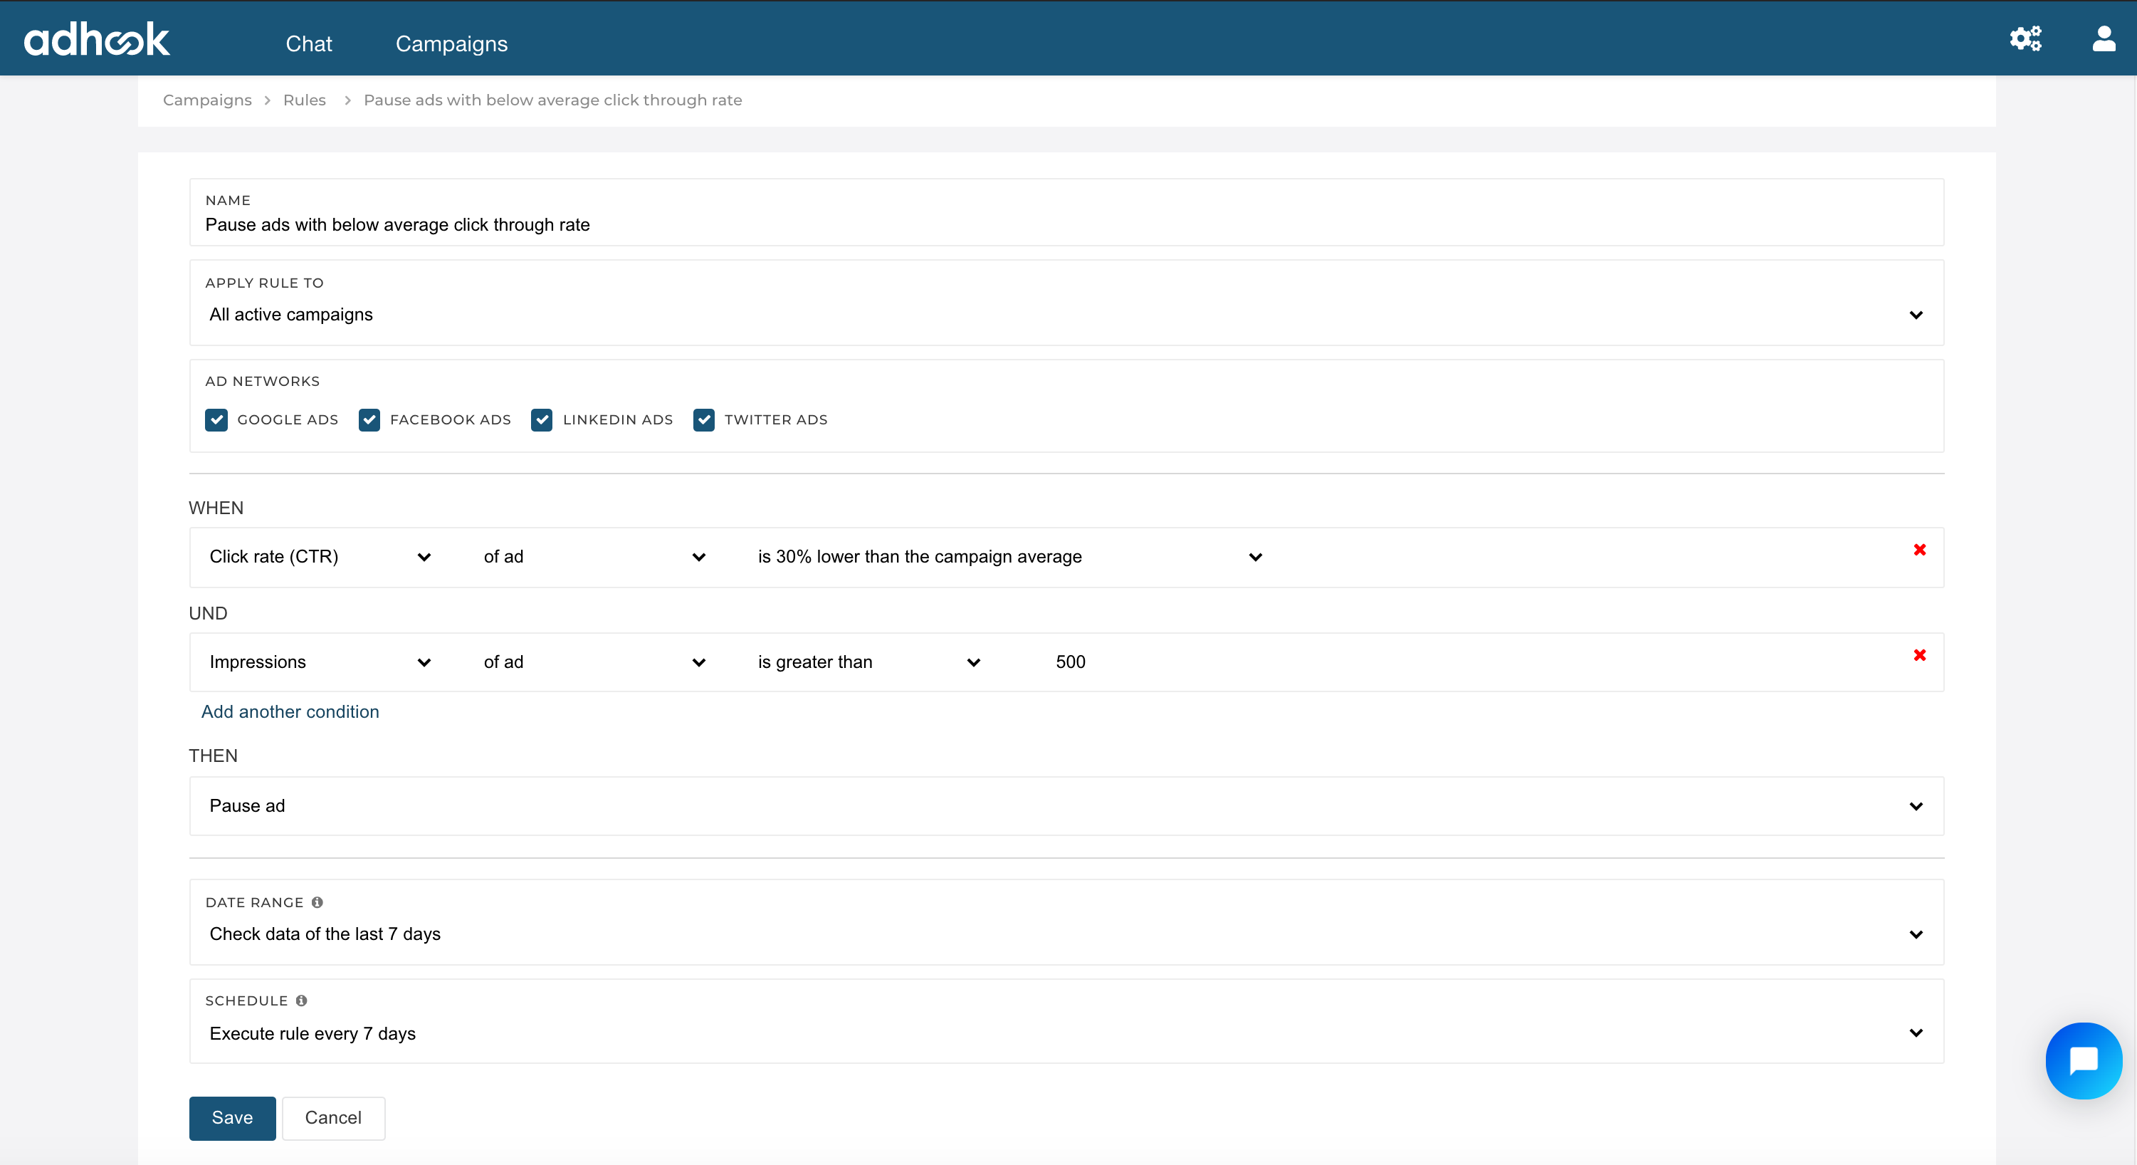Open the chat support bubble
This screenshot has width=2137, height=1165.
[x=2083, y=1060]
